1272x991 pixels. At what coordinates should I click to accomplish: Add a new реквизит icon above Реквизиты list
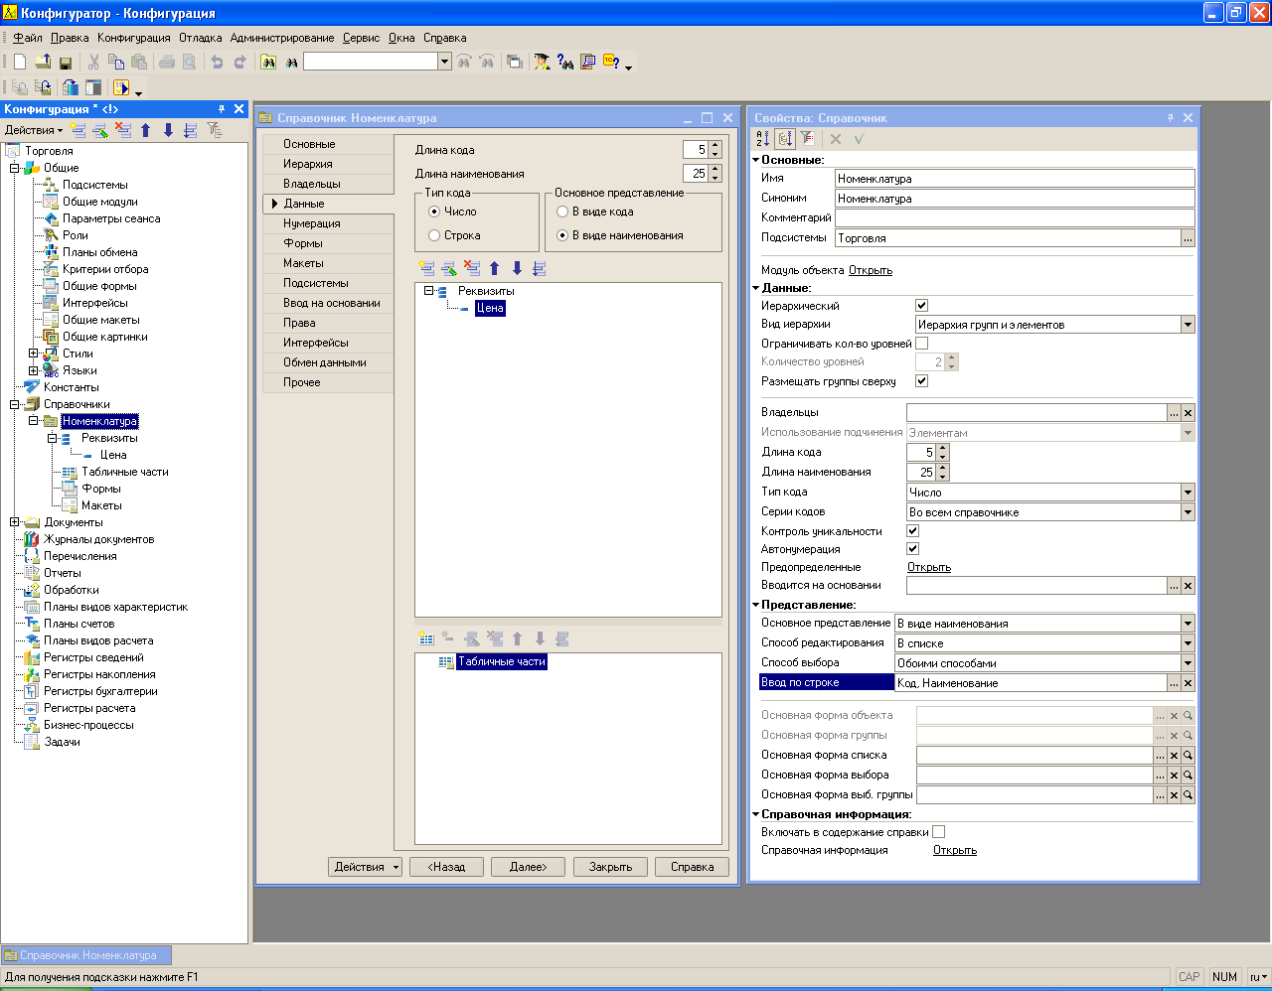tap(426, 268)
